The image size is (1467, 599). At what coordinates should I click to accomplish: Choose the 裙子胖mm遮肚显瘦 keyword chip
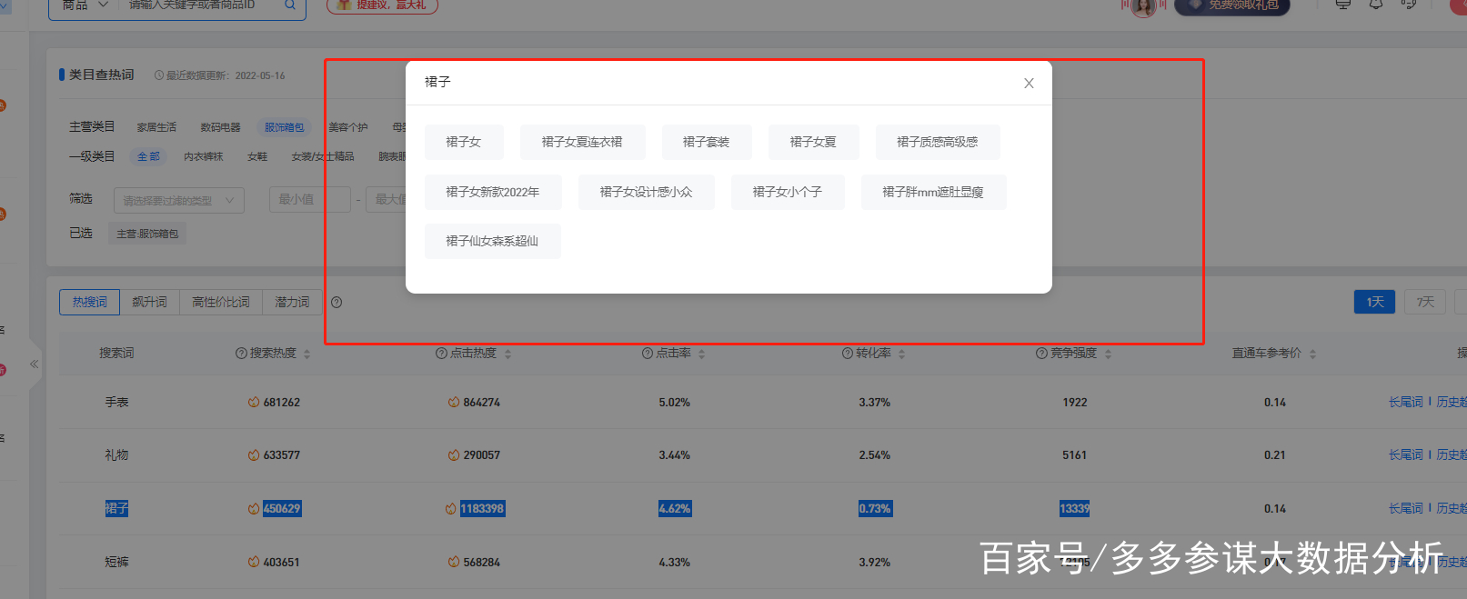pos(933,192)
